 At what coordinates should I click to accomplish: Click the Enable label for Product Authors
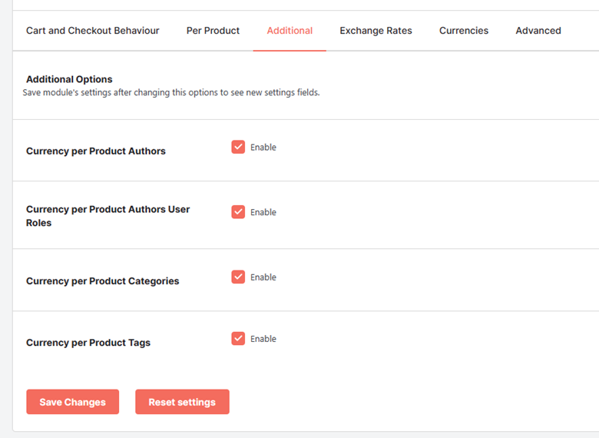[x=263, y=147]
